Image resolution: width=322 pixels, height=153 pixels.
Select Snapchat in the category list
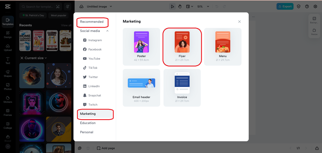coord(92,95)
